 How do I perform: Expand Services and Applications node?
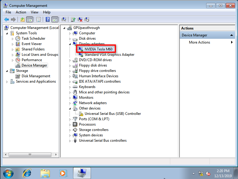point(7,82)
